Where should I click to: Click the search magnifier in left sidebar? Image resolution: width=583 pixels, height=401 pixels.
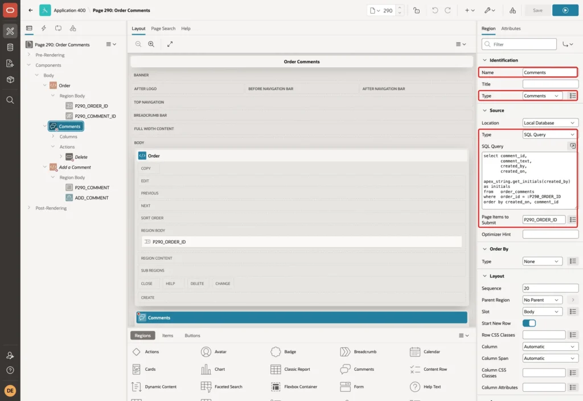(x=10, y=100)
